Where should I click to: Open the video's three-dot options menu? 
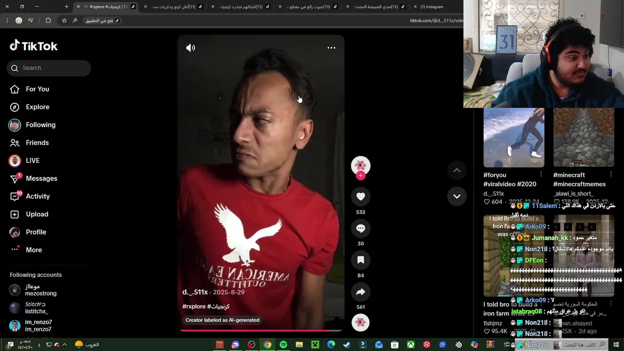[x=331, y=48]
